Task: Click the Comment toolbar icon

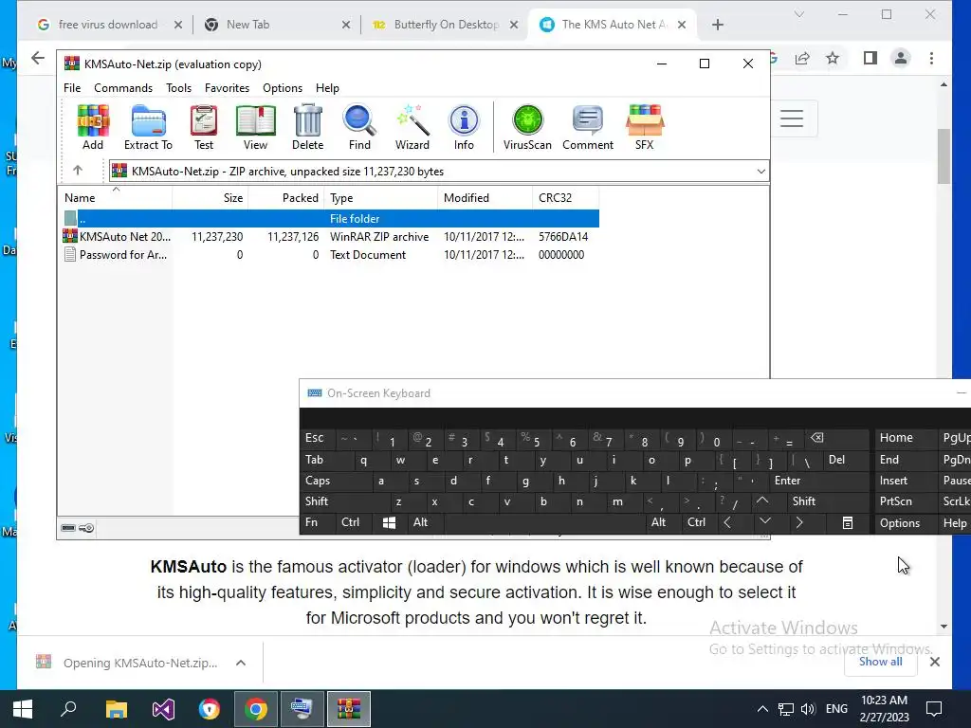Action: 588,127
